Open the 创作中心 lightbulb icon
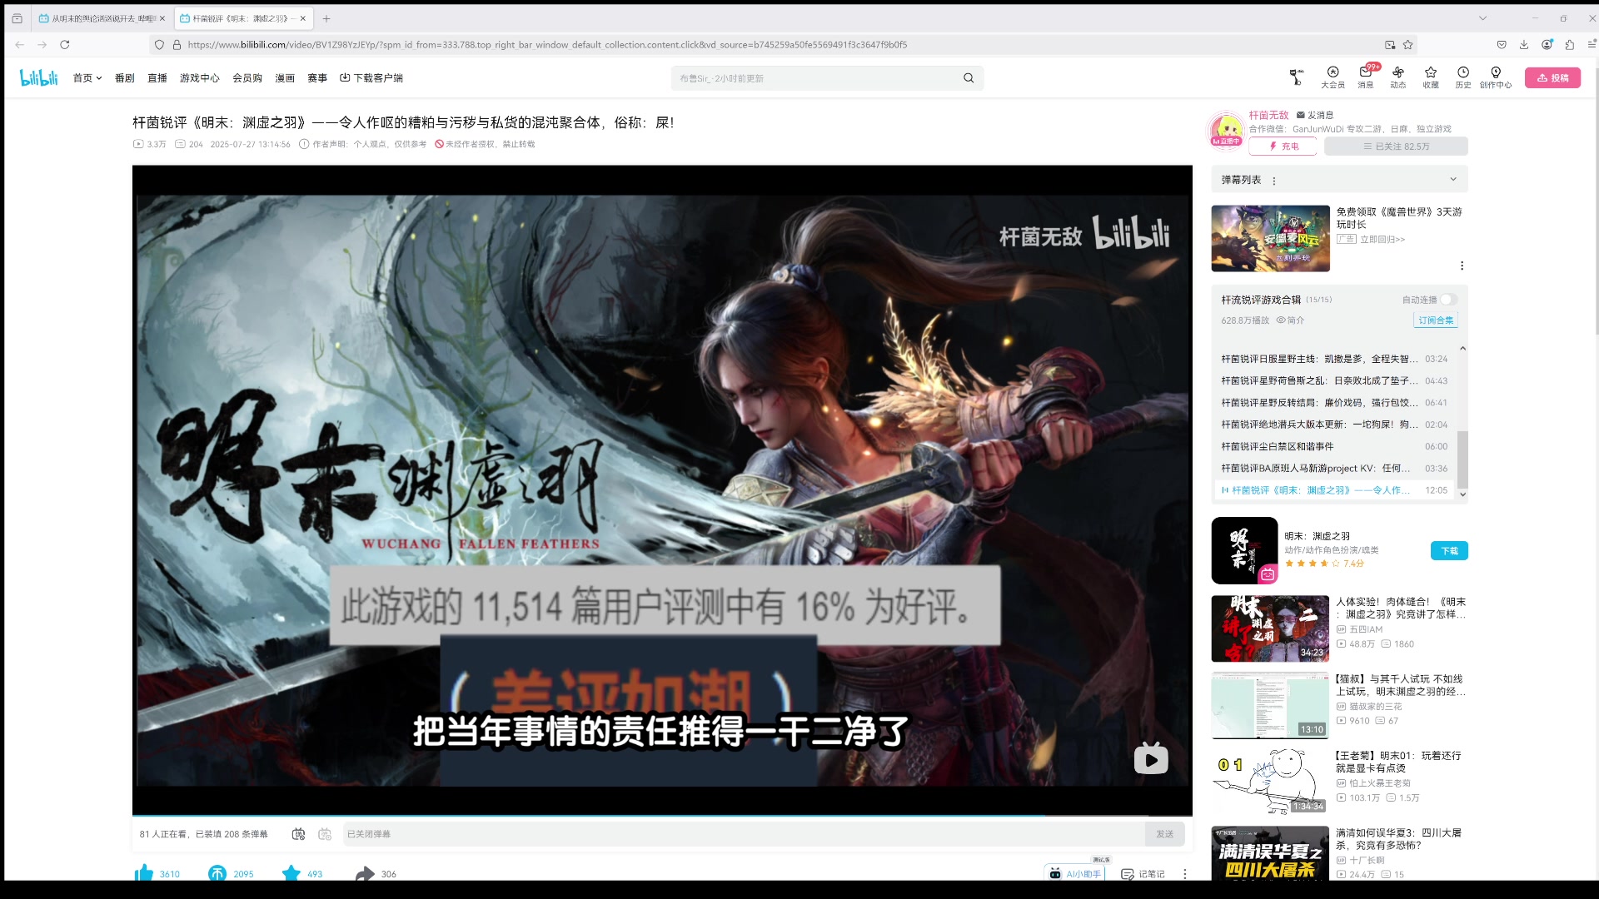Image resolution: width=1599 pixels, height=899 pixels. click(1496, 77)
